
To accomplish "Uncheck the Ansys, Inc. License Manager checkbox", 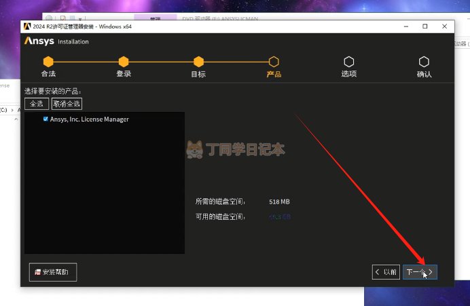I will [x=46, y=119].
